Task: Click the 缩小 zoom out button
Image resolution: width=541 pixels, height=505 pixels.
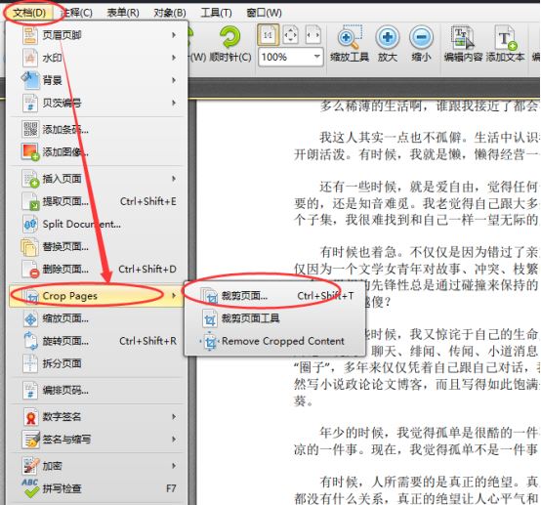Action: tap(421, 44)
